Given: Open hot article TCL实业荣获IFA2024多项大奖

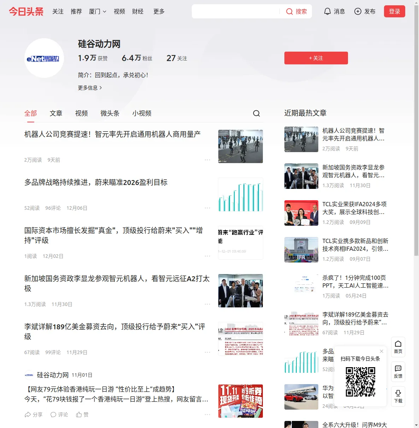Looking at the screenshot, I should tap(354, 208).
